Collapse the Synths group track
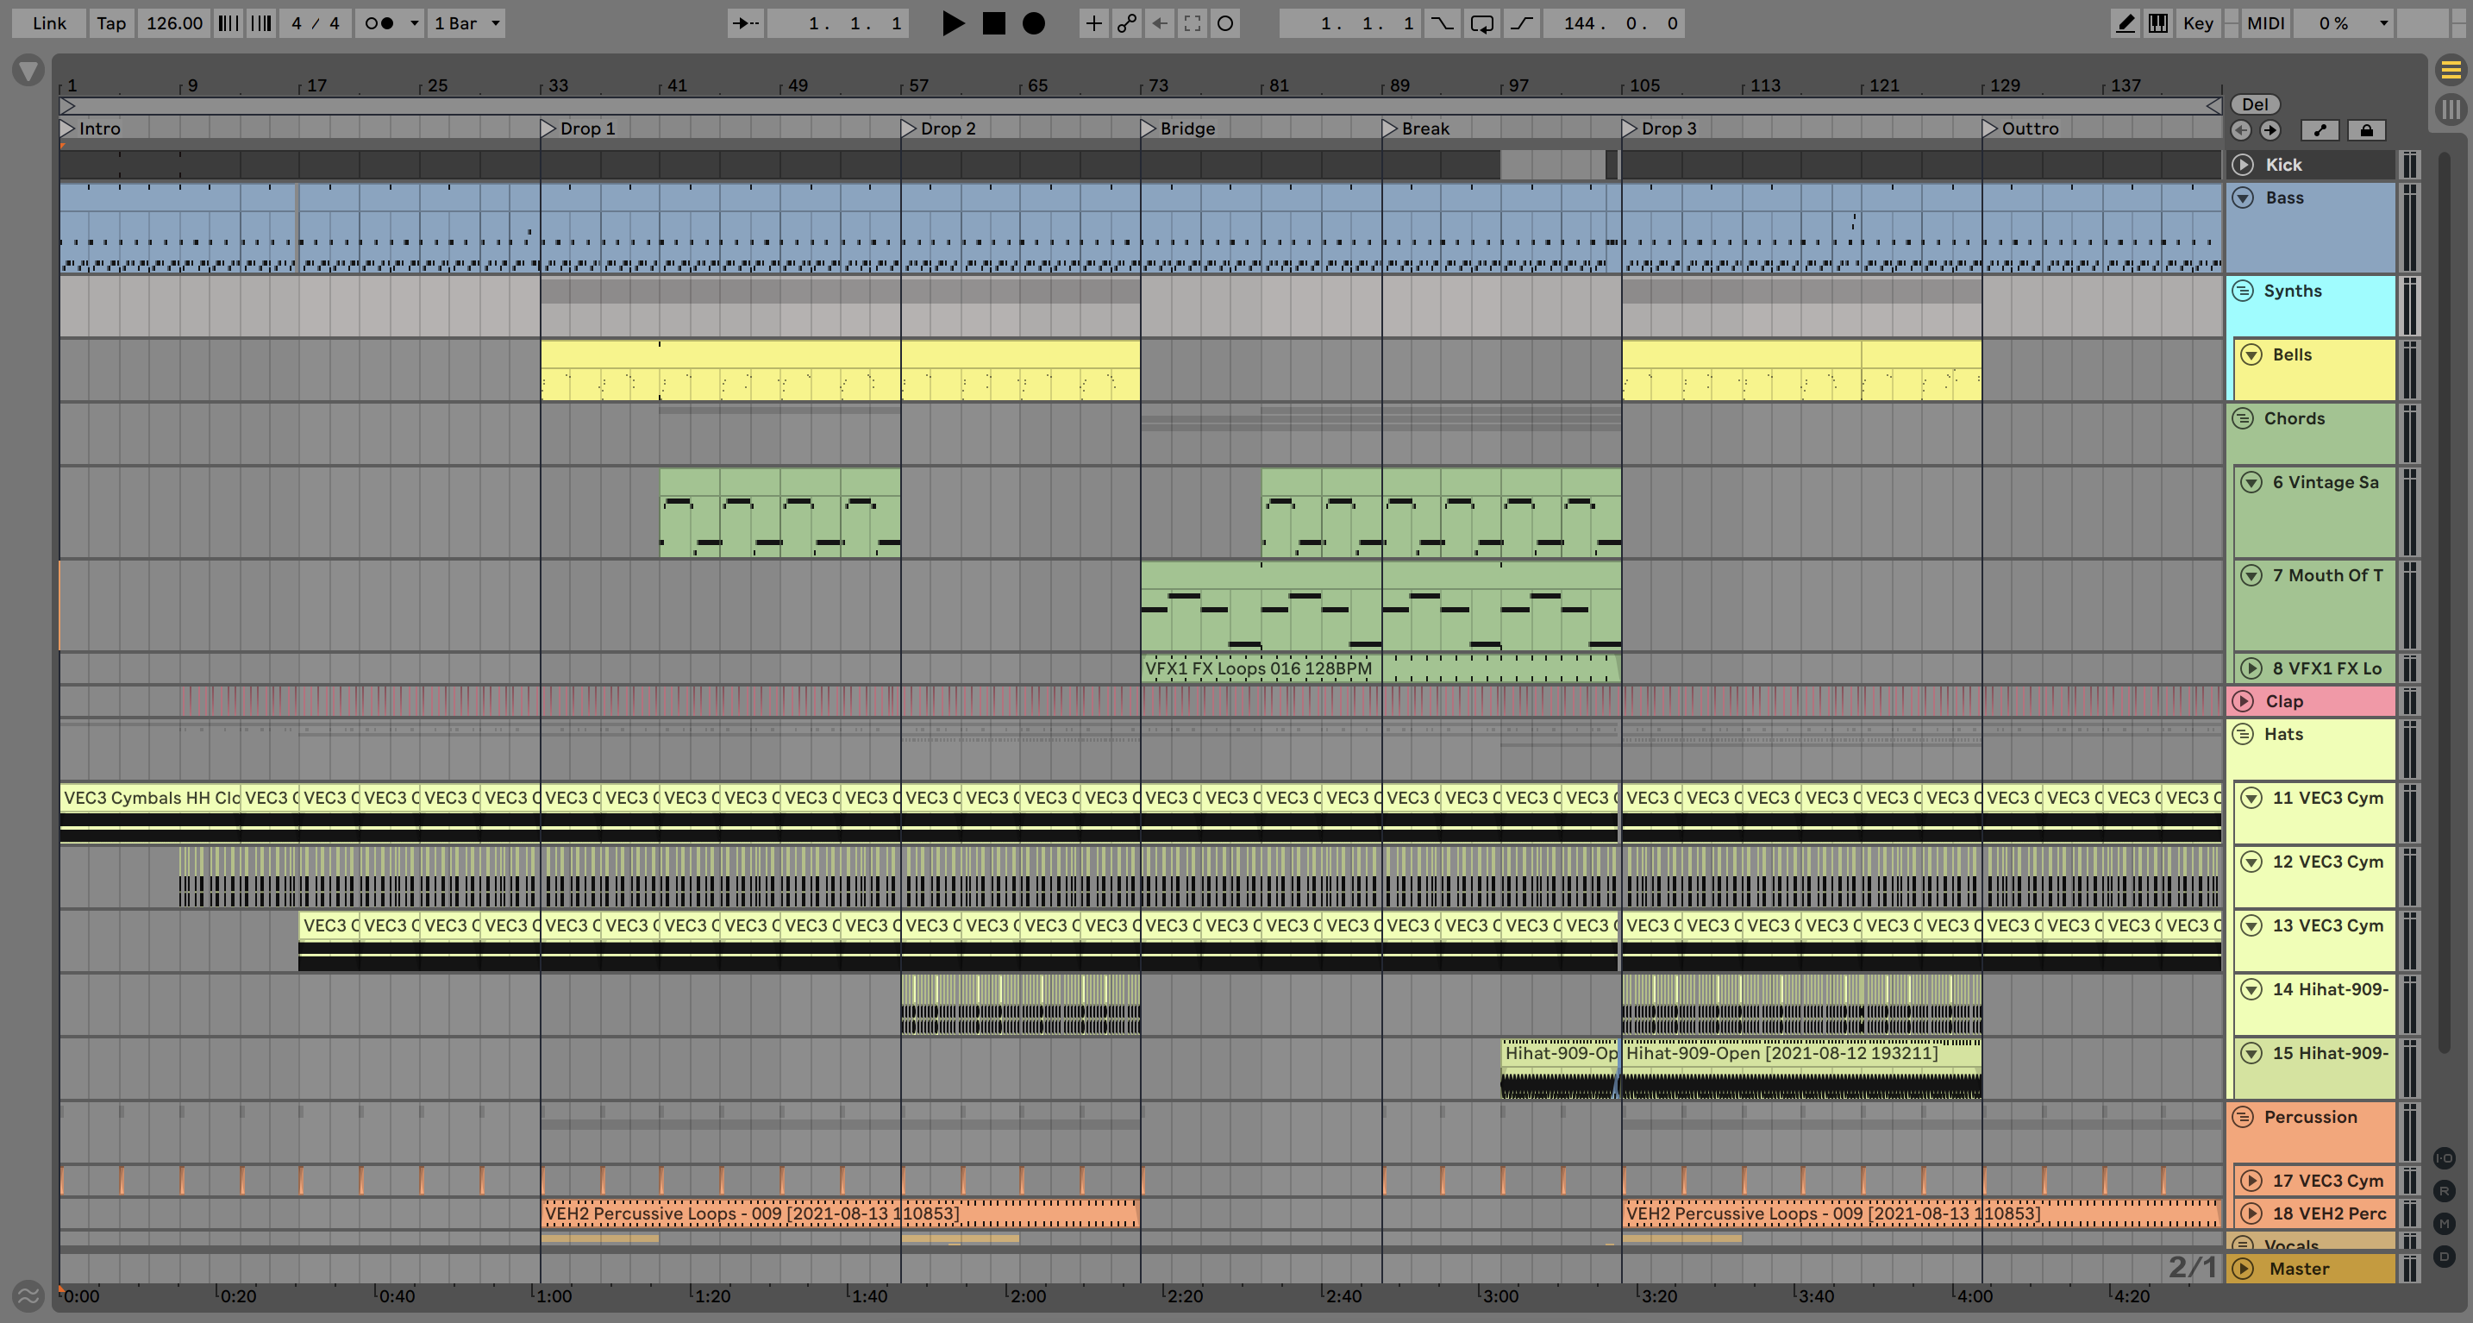This screenshot has height=1323, width=2473. coord(2243,291)
